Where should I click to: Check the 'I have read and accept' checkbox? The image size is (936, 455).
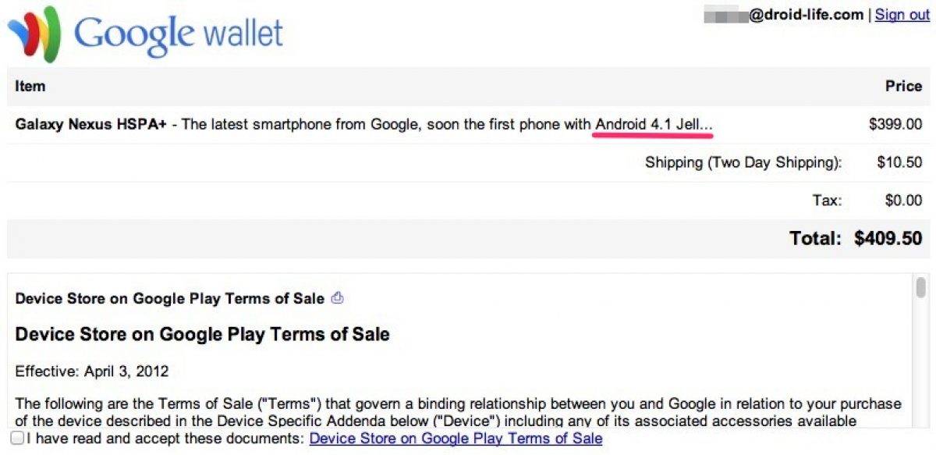pos(17,439)
